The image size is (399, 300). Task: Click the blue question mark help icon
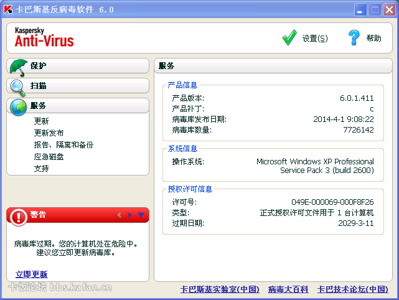354,38
